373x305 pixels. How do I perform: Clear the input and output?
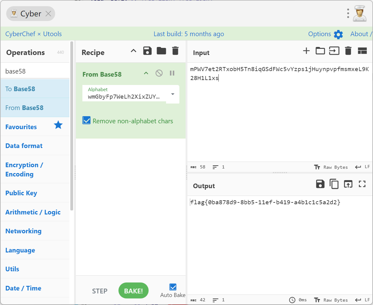coord(348,51)
